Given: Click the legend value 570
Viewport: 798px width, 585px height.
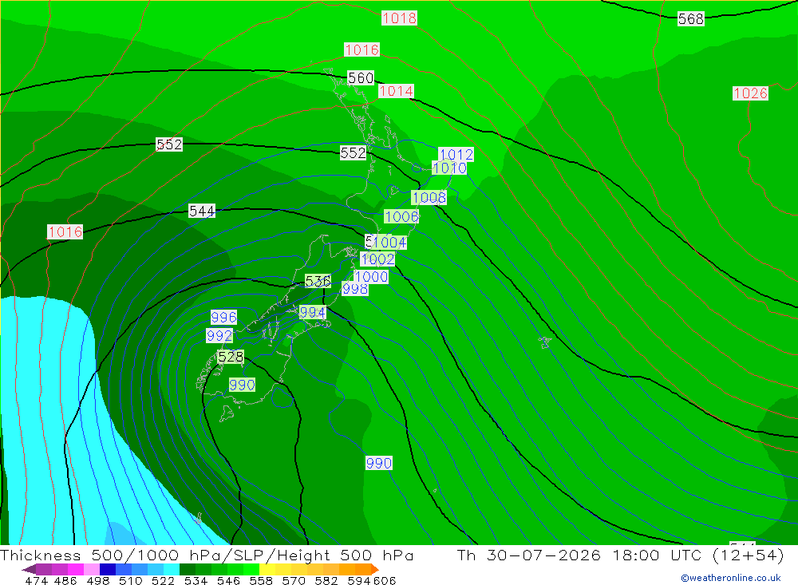Looking at the screenshot, I should 294,580.
